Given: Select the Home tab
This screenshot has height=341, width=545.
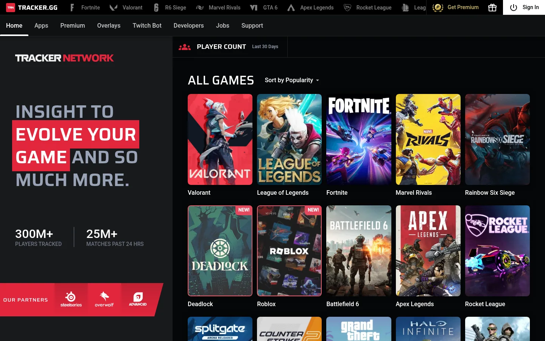Looking at the screenshot, I should (x=14, y=26).
